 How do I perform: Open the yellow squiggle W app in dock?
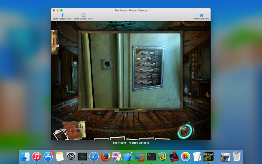pos(162,157)
